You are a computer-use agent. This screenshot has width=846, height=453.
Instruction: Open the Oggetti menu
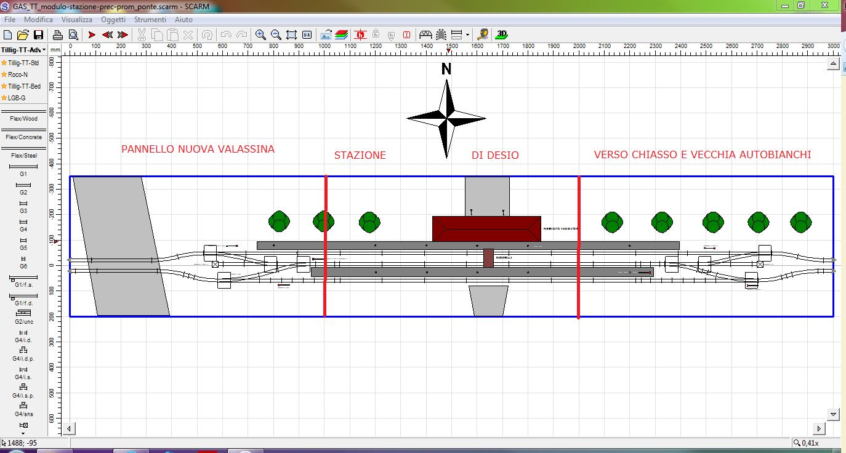113,20
